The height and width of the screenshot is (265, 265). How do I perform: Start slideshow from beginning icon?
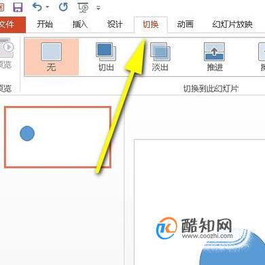pyautogui.click(x=84, y=7)
